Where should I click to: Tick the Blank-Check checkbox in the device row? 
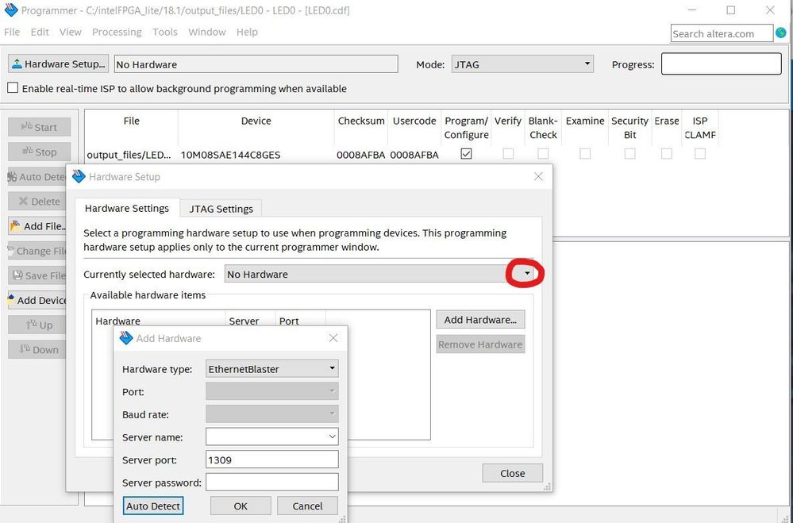543,153
